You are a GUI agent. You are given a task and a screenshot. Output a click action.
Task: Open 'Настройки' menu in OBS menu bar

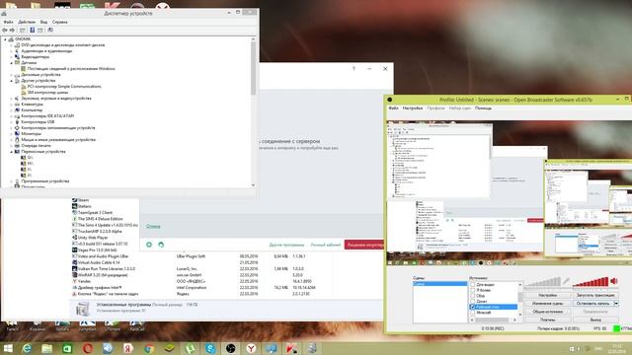[x=413, y=108]
